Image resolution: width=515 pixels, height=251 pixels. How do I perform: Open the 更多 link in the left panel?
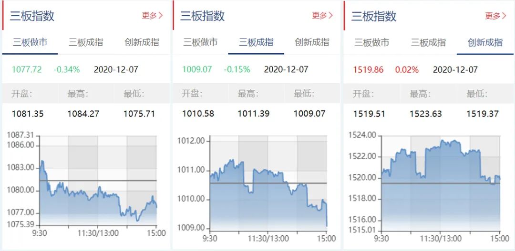click(152, 16)
